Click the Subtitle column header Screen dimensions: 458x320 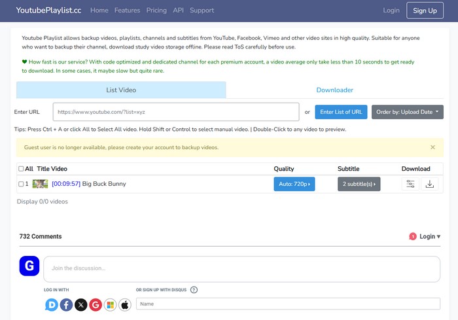tap(349, 169)
